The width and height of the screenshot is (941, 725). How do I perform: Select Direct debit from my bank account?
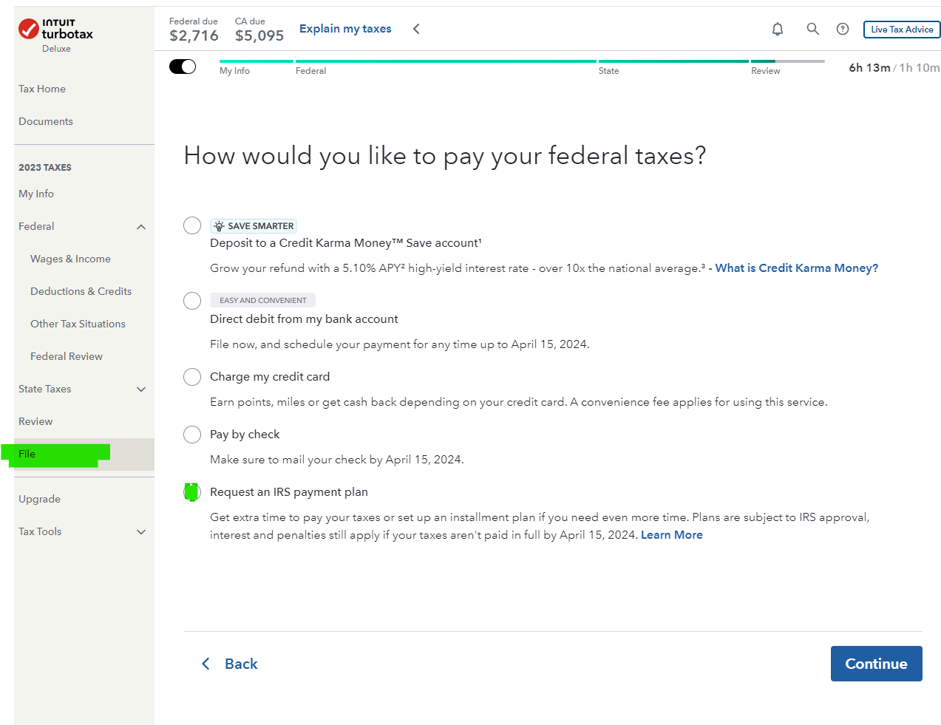(192, 301)
